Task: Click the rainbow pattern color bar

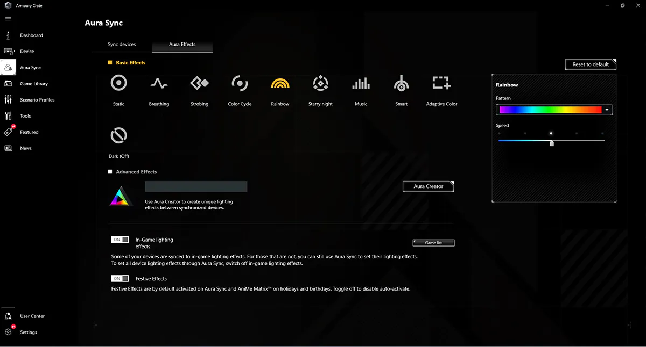Action: [550, 110]
